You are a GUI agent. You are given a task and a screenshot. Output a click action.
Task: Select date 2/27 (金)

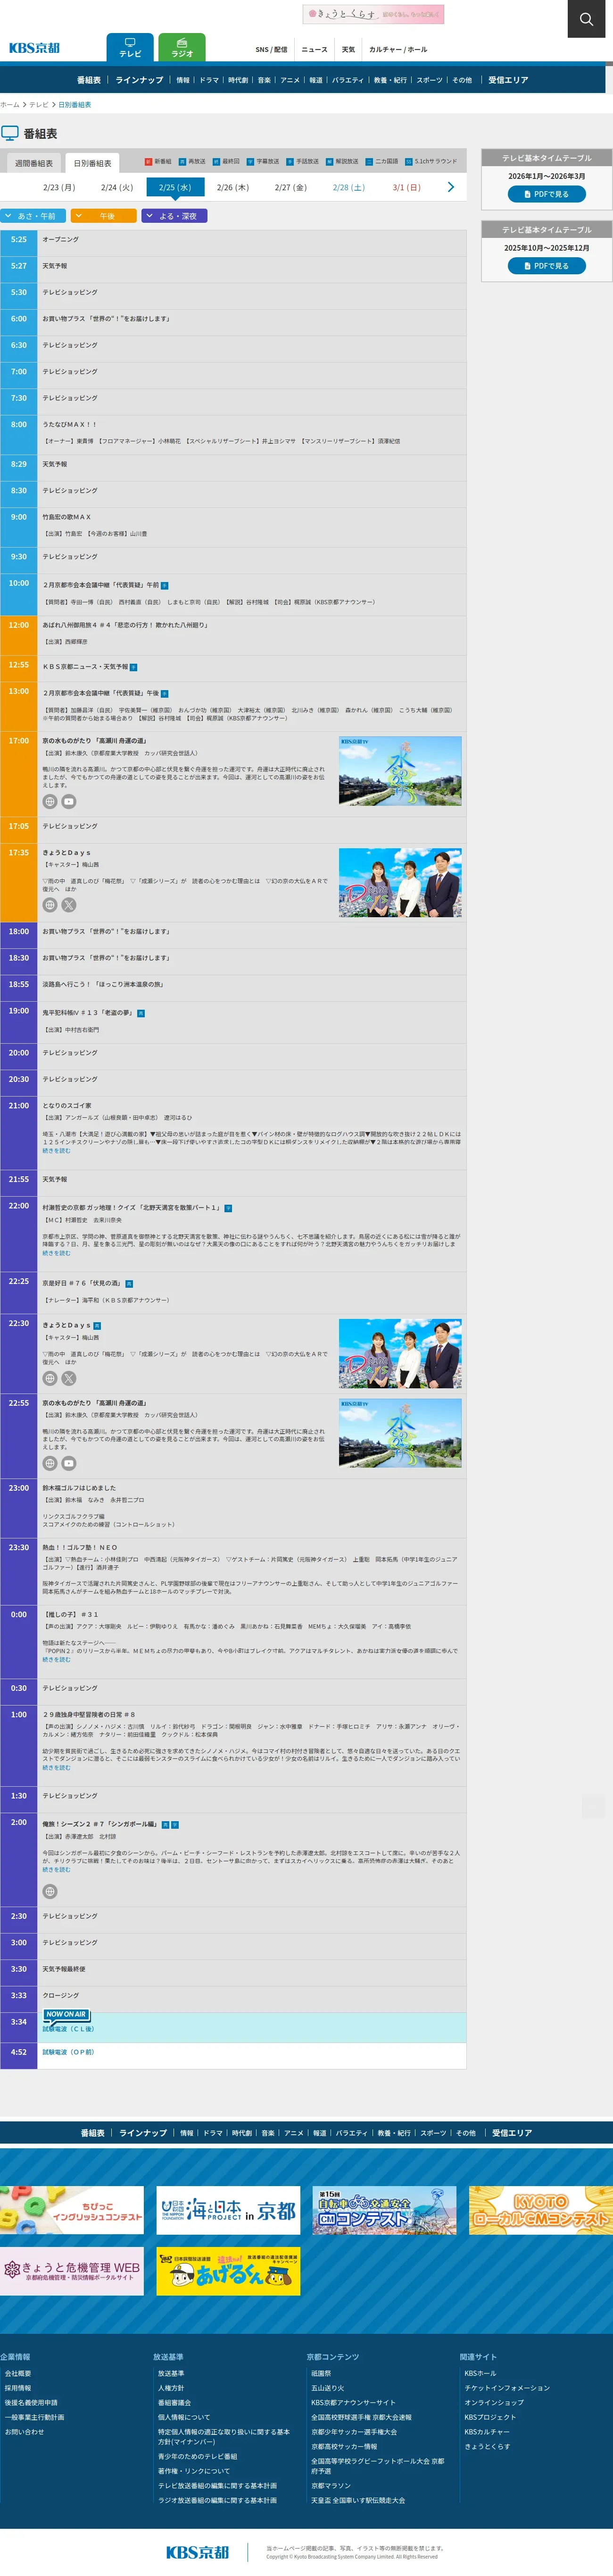coord(290,187)
